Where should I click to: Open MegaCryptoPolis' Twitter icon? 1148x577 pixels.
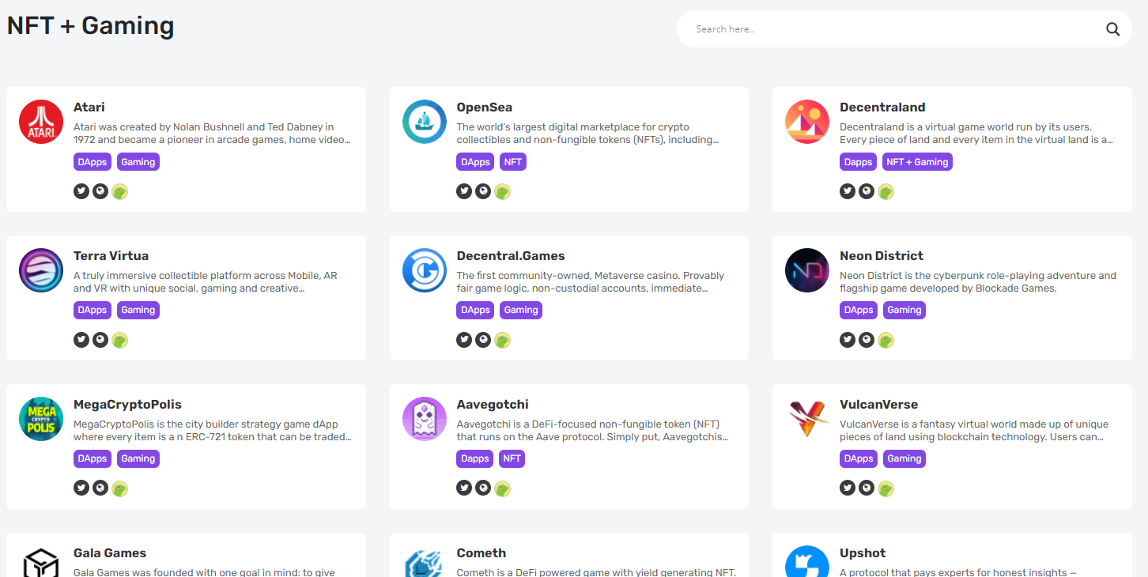[x=81, y=488]
